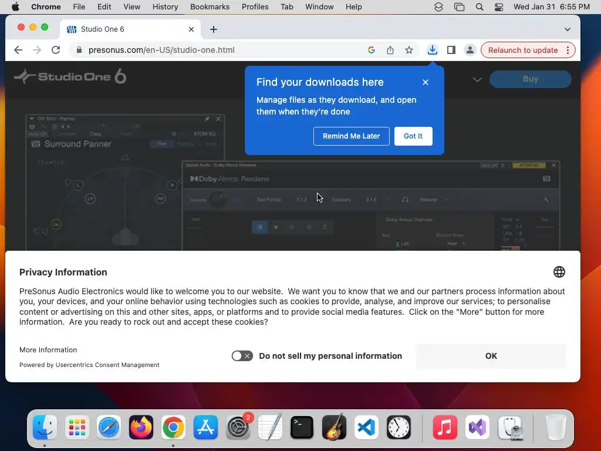Click the Chrome forward arrow
601x451 pixels.
click(37, 51)
